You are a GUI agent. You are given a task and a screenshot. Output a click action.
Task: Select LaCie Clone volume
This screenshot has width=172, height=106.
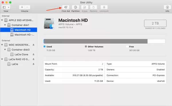tap(19, 54)
